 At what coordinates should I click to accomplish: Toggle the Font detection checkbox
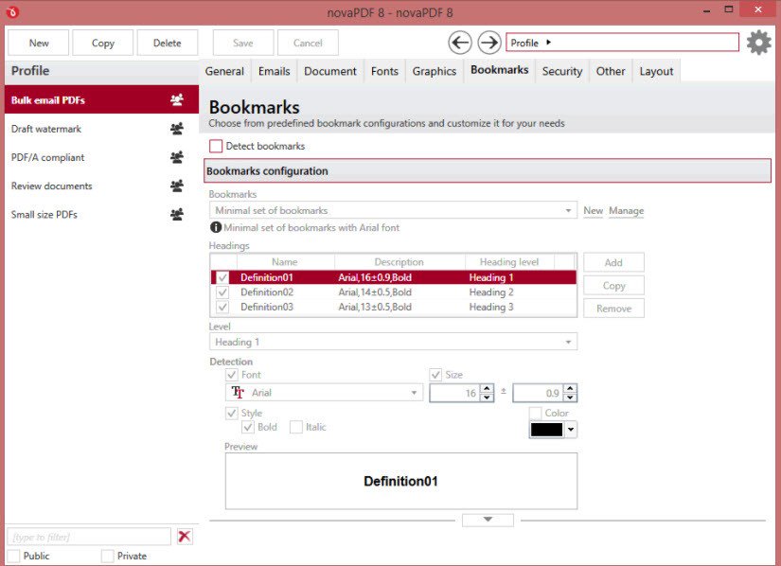coord(232,375)
